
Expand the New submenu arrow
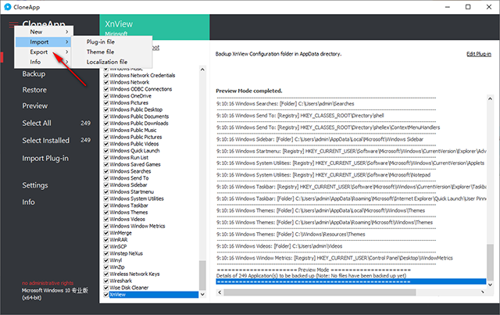[x=67, y=31]
